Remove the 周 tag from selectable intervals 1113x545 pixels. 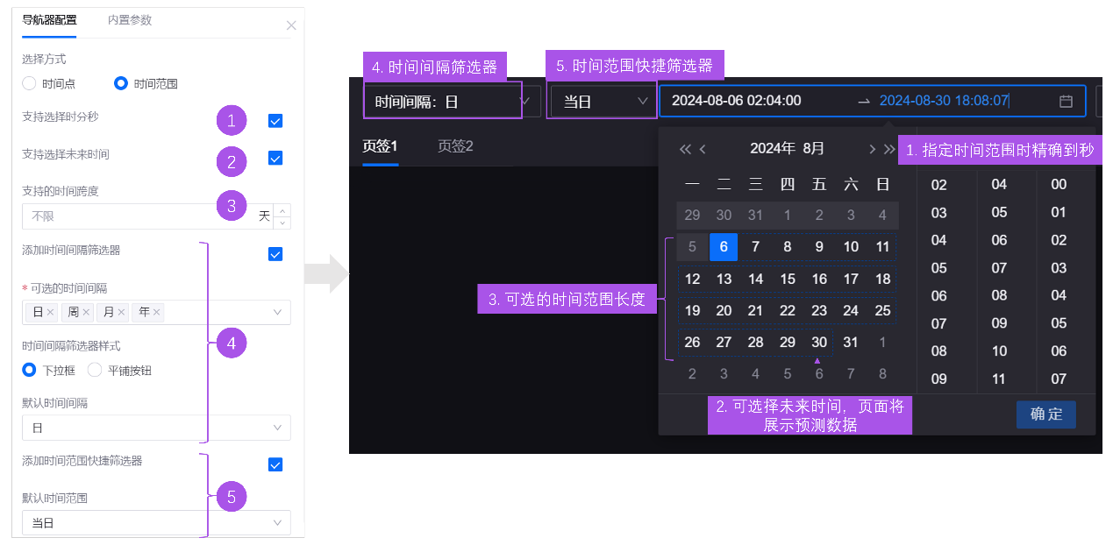click(x=87, y=312)
